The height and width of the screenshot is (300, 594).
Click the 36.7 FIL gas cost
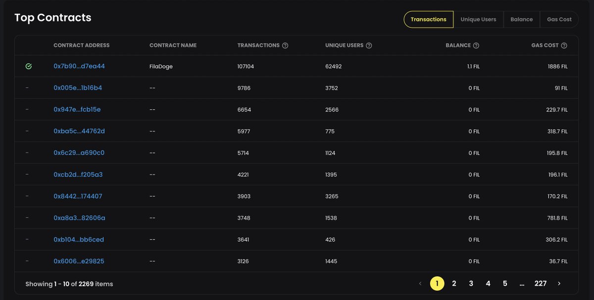pos(558,262)
